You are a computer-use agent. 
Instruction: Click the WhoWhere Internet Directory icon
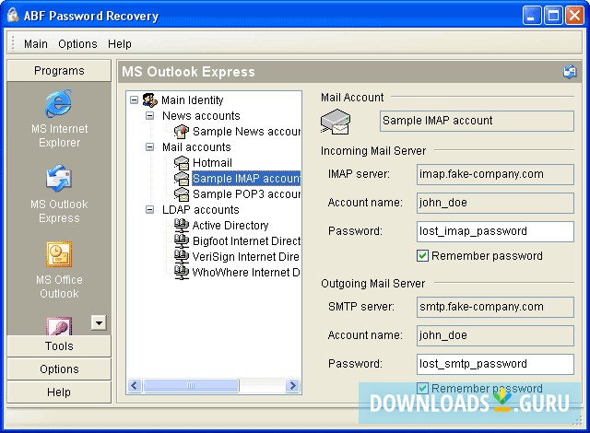(x=182, y=273)
